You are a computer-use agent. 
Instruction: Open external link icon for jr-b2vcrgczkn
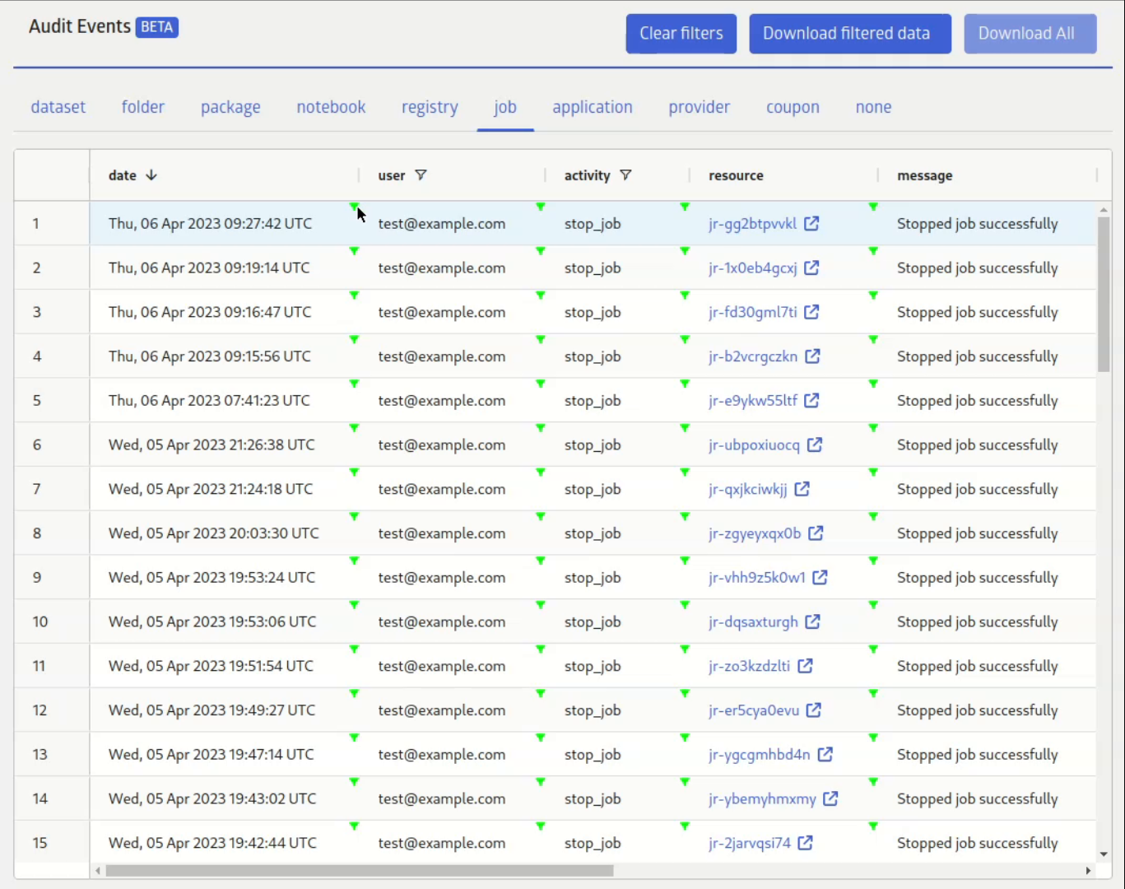(812, 356)
